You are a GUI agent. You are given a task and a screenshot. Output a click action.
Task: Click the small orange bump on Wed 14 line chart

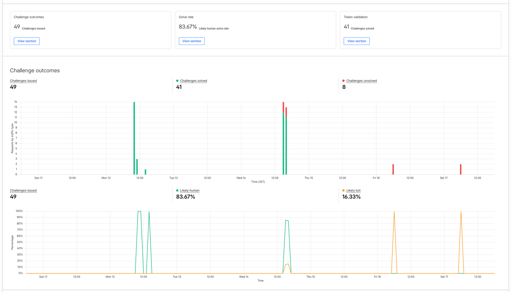tap(287, 264)
